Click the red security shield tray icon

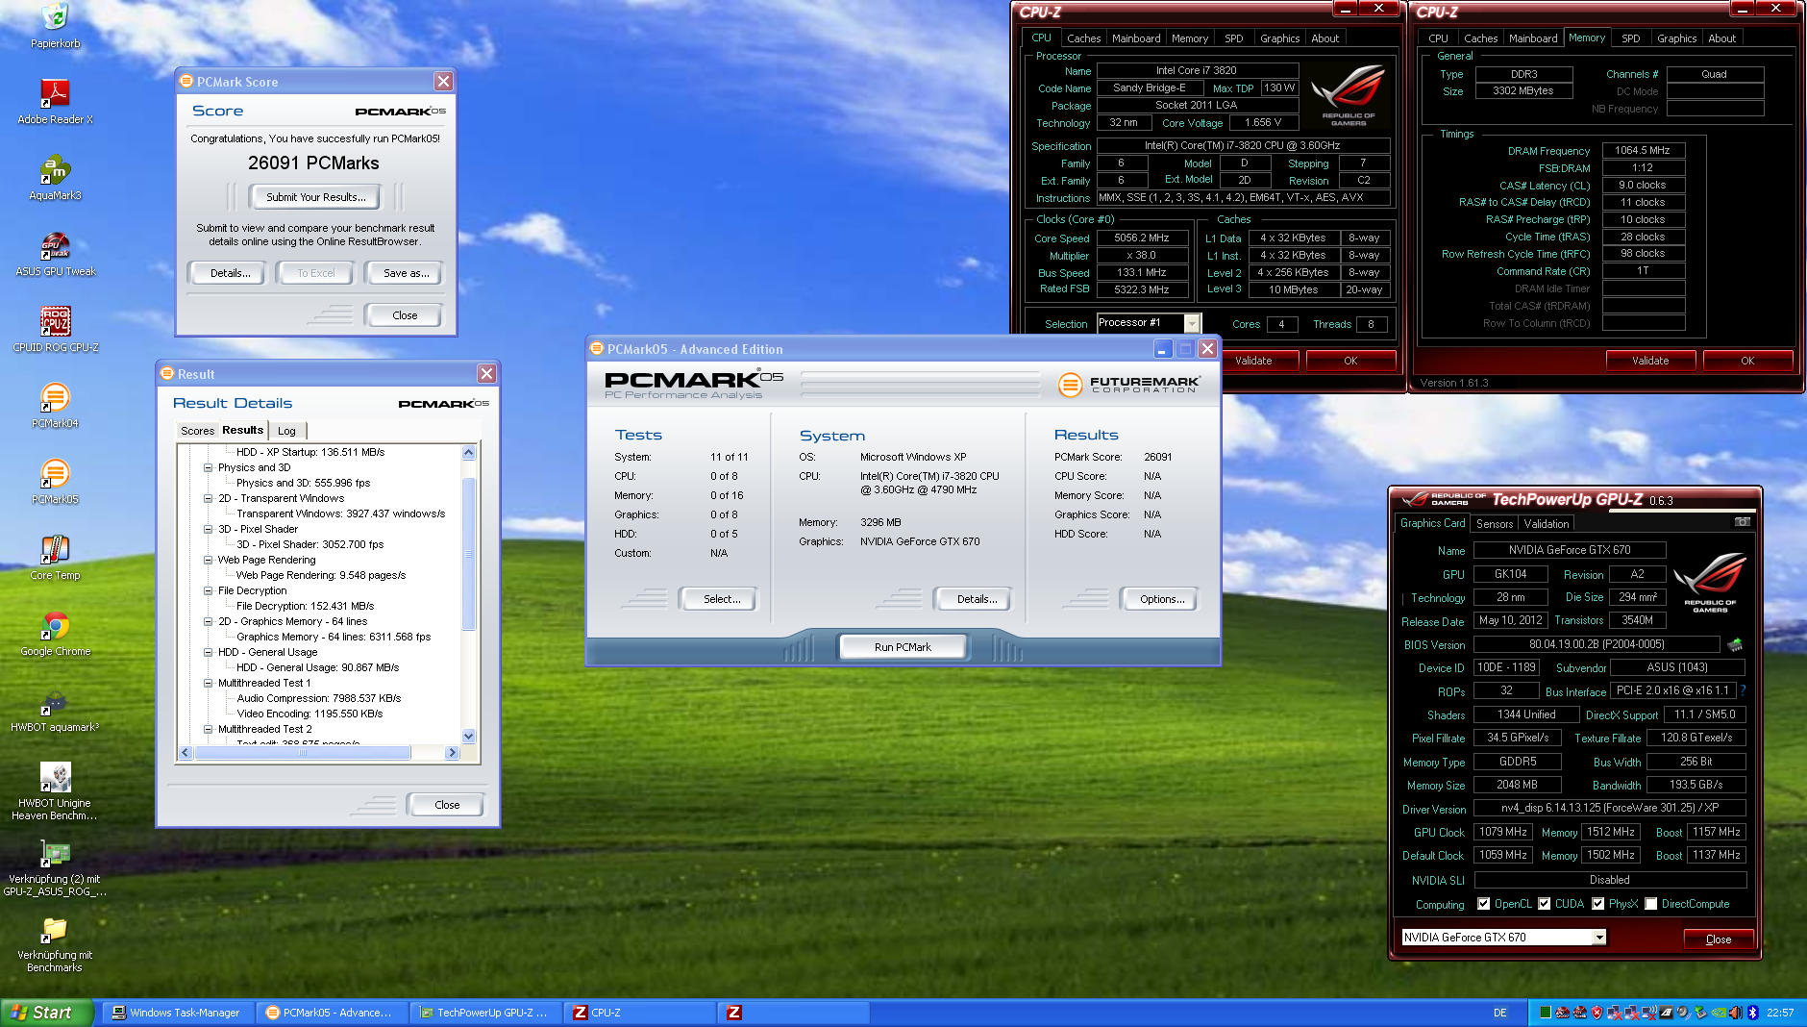coord(1597,1013)
